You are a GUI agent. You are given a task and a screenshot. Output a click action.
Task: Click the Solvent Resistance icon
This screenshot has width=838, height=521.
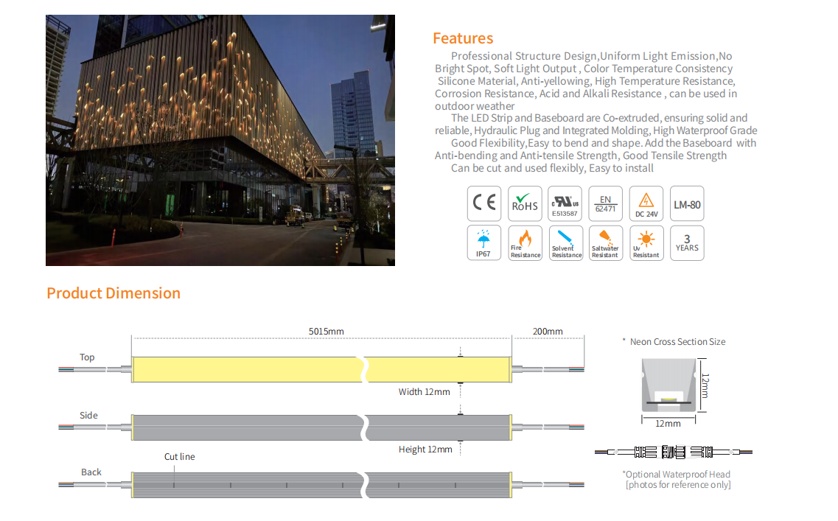[x=565, y=243]
